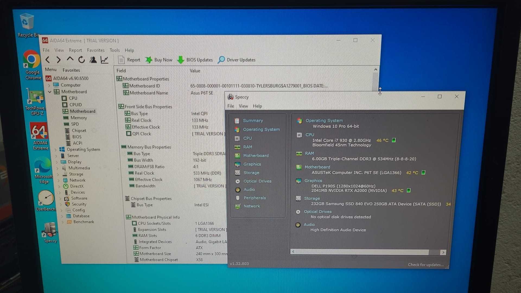Go up one level in AIDA64 toolbar
Screen dimensions: 521x293
click(x=70, y=59)
